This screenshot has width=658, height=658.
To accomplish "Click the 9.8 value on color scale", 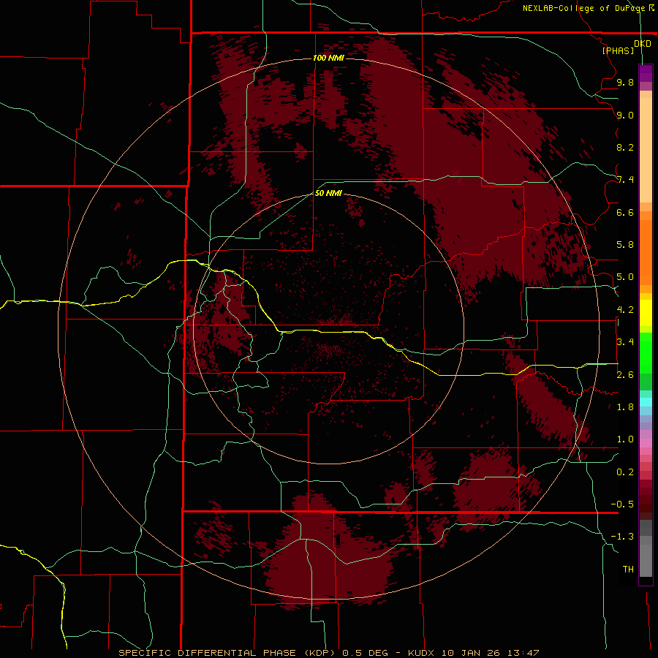I will [x=625, y=82].
